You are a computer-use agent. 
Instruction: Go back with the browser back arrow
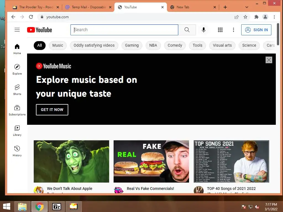13,17
